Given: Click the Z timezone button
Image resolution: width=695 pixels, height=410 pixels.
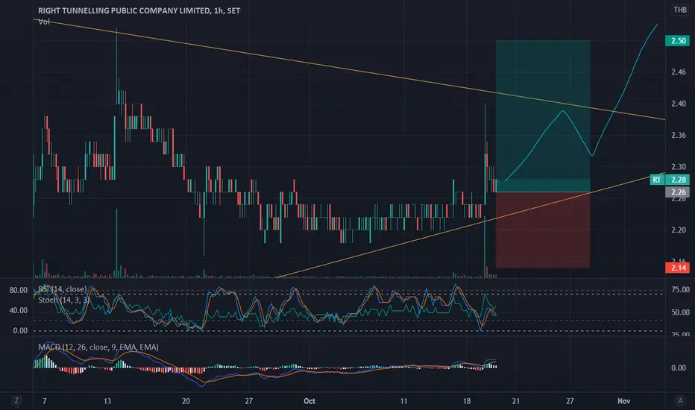Looking at the screenshot, I should pos(16,401).
